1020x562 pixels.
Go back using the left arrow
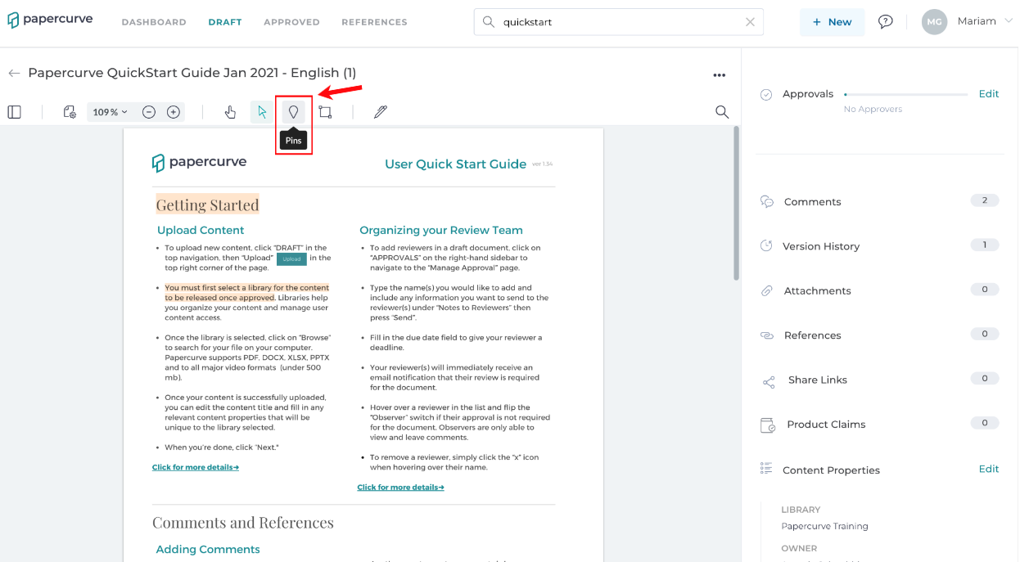pyautogui.click(x=14, y=73)
